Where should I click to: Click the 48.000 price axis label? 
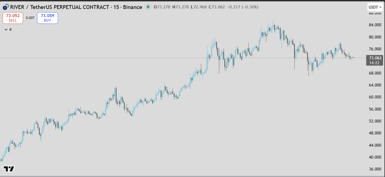tap(375, 133)
